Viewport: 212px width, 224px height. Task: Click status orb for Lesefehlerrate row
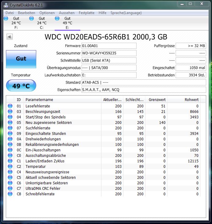(x=10, y=106)
